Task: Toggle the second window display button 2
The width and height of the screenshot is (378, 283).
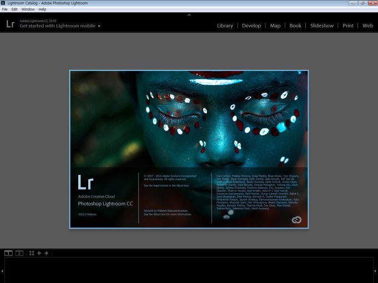Action: [19, 253]
